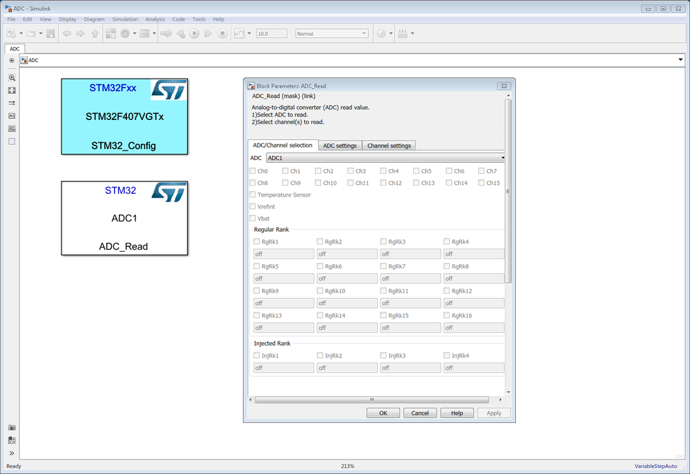Click the Build Model icon
This screenshot has height=474, width=690.
[403, 33]
